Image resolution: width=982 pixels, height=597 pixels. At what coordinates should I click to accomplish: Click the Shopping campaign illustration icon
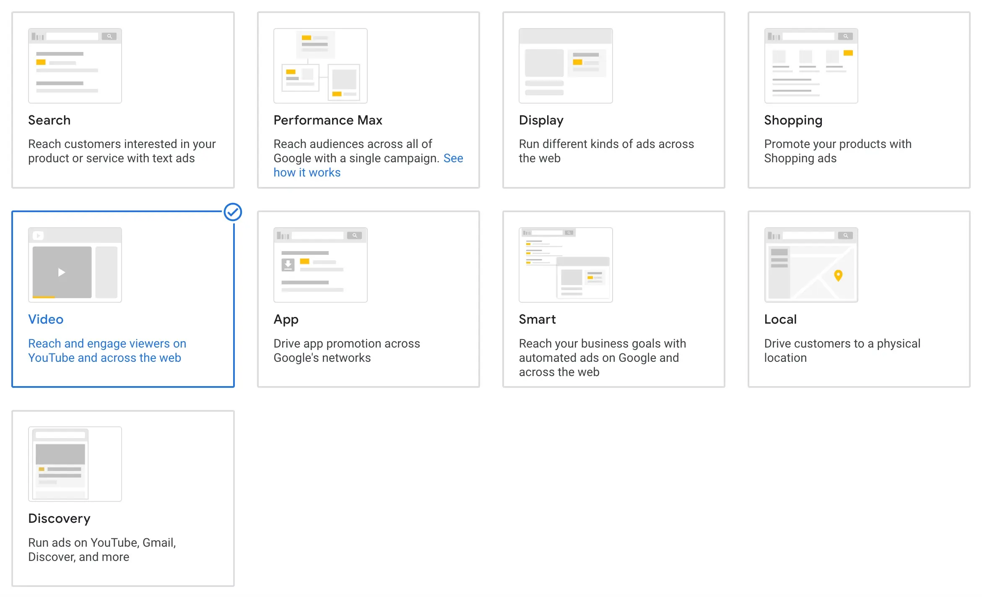coord(811,66)
